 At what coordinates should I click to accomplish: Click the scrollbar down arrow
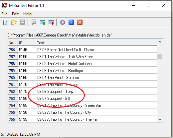[160, 119]
